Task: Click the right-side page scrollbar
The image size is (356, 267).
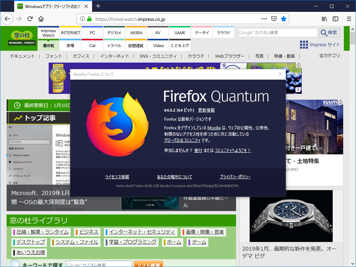Action: click(x=353, y=38)
